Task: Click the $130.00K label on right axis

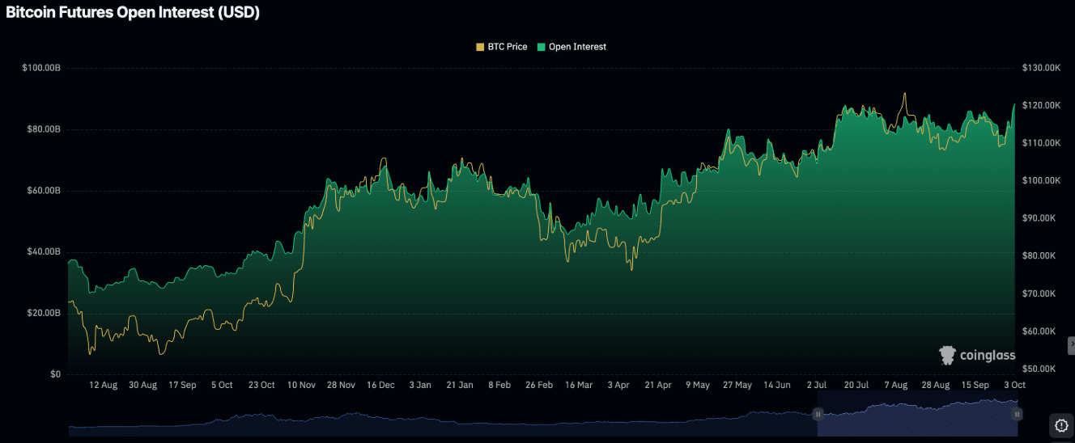Action: coord(1041,68)
